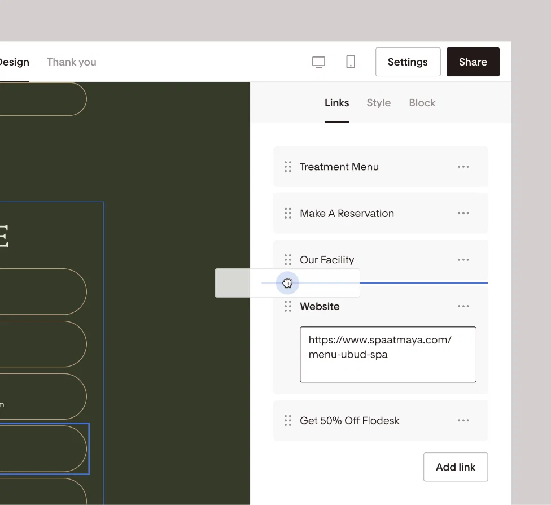Switch to the Block tab
Image resolution: width=551 pixels, height=505 pixels.
tap(422, 103)
